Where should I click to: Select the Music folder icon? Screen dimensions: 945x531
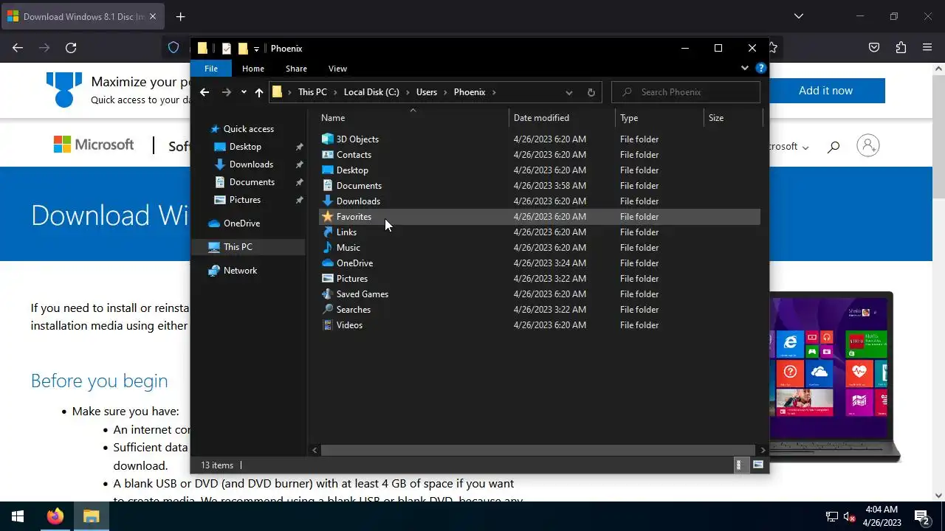[328, 247]
